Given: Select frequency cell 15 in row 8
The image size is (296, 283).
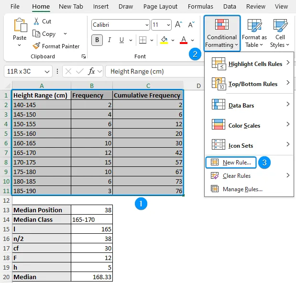Looking at the screenshot, I should [92, 162].
